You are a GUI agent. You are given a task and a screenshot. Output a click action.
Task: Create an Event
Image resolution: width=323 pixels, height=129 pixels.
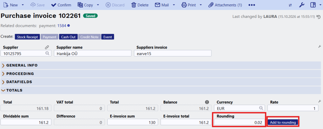(108, 37)
